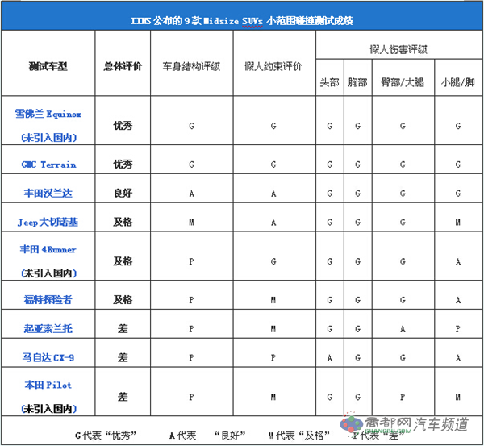Screen dimensions: 484x446
Task: Click legend text M代表“及格”
Action: coord(298,436)
